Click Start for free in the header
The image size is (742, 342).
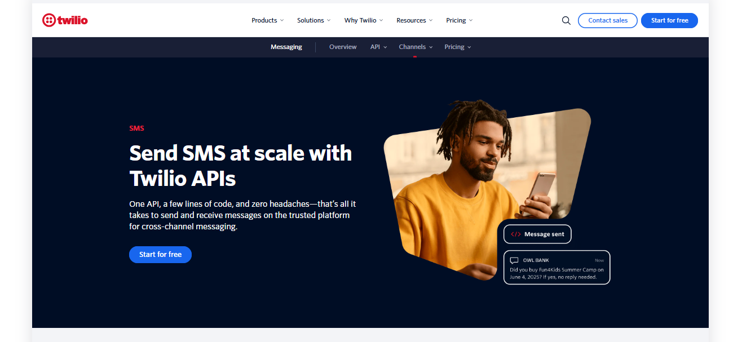pyautogui.click(x=669, y=20)
